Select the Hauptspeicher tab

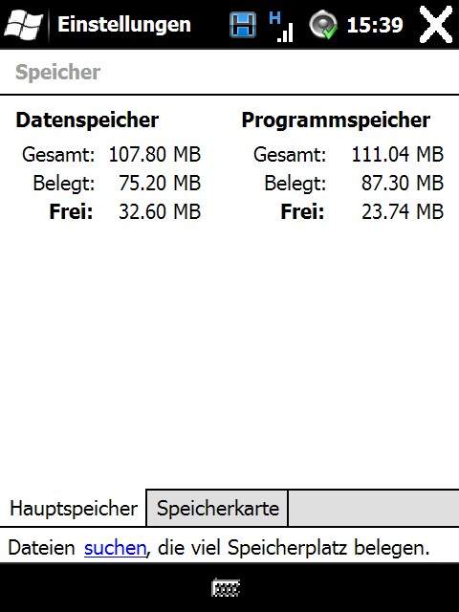coord(73,508)
